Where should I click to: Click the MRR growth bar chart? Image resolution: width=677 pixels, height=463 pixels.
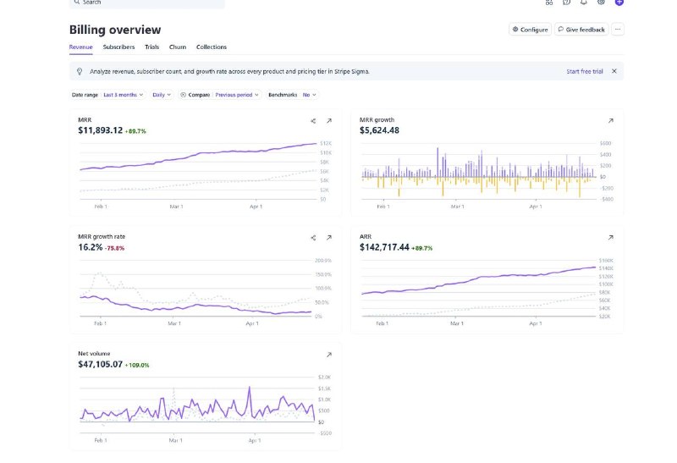[x=479, y=171]
